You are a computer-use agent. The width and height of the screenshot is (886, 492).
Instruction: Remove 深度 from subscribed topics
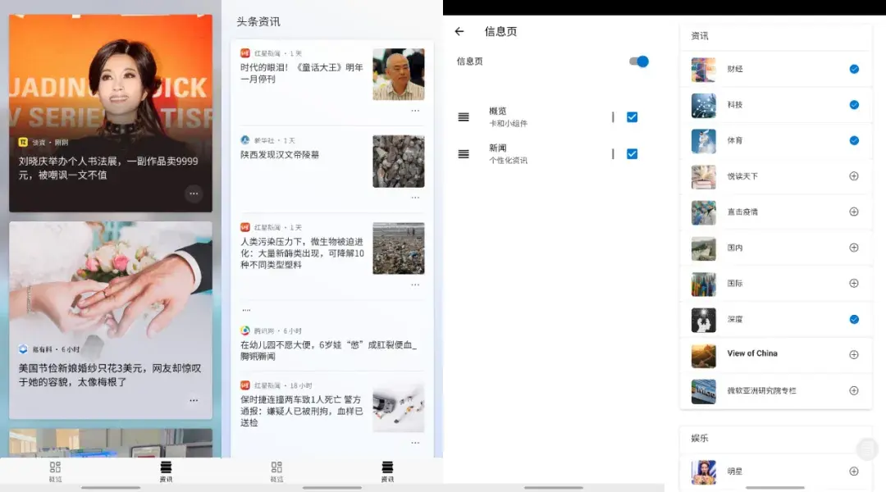[854, 318]
